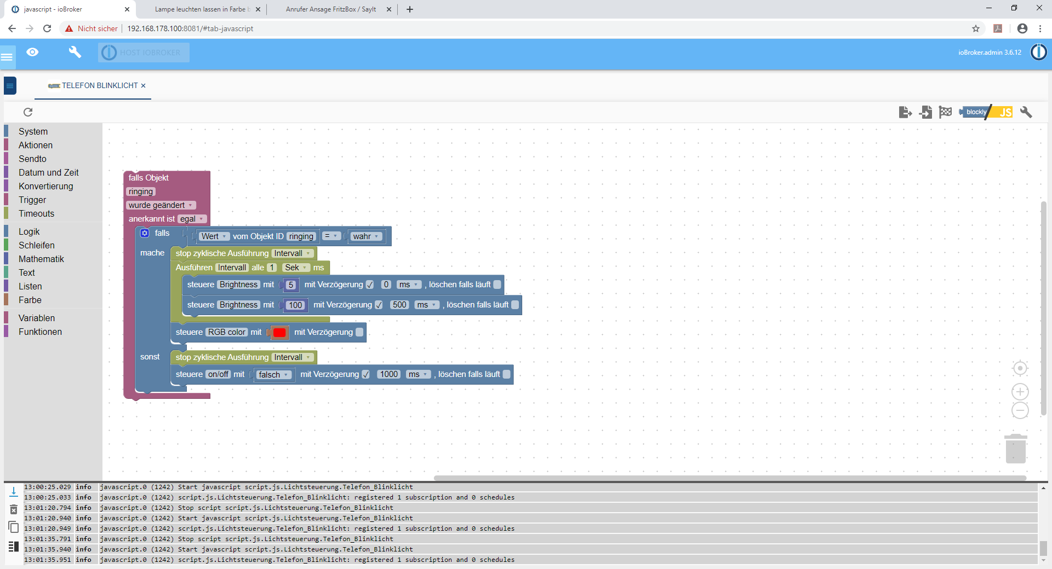Image resolution: width=1052 pixels, height=569 pixels.
Task: Open the Timeouts block category
Action: (x=36, y=213)
